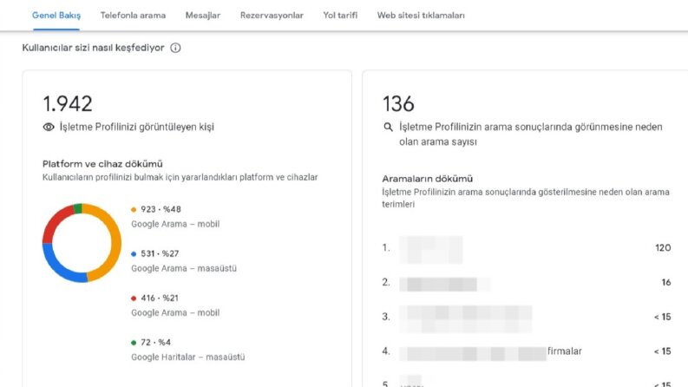The image size is (688, 387).
Task: Click the 136 searches number
Action: pyautogui.click(x=398, y=104)
